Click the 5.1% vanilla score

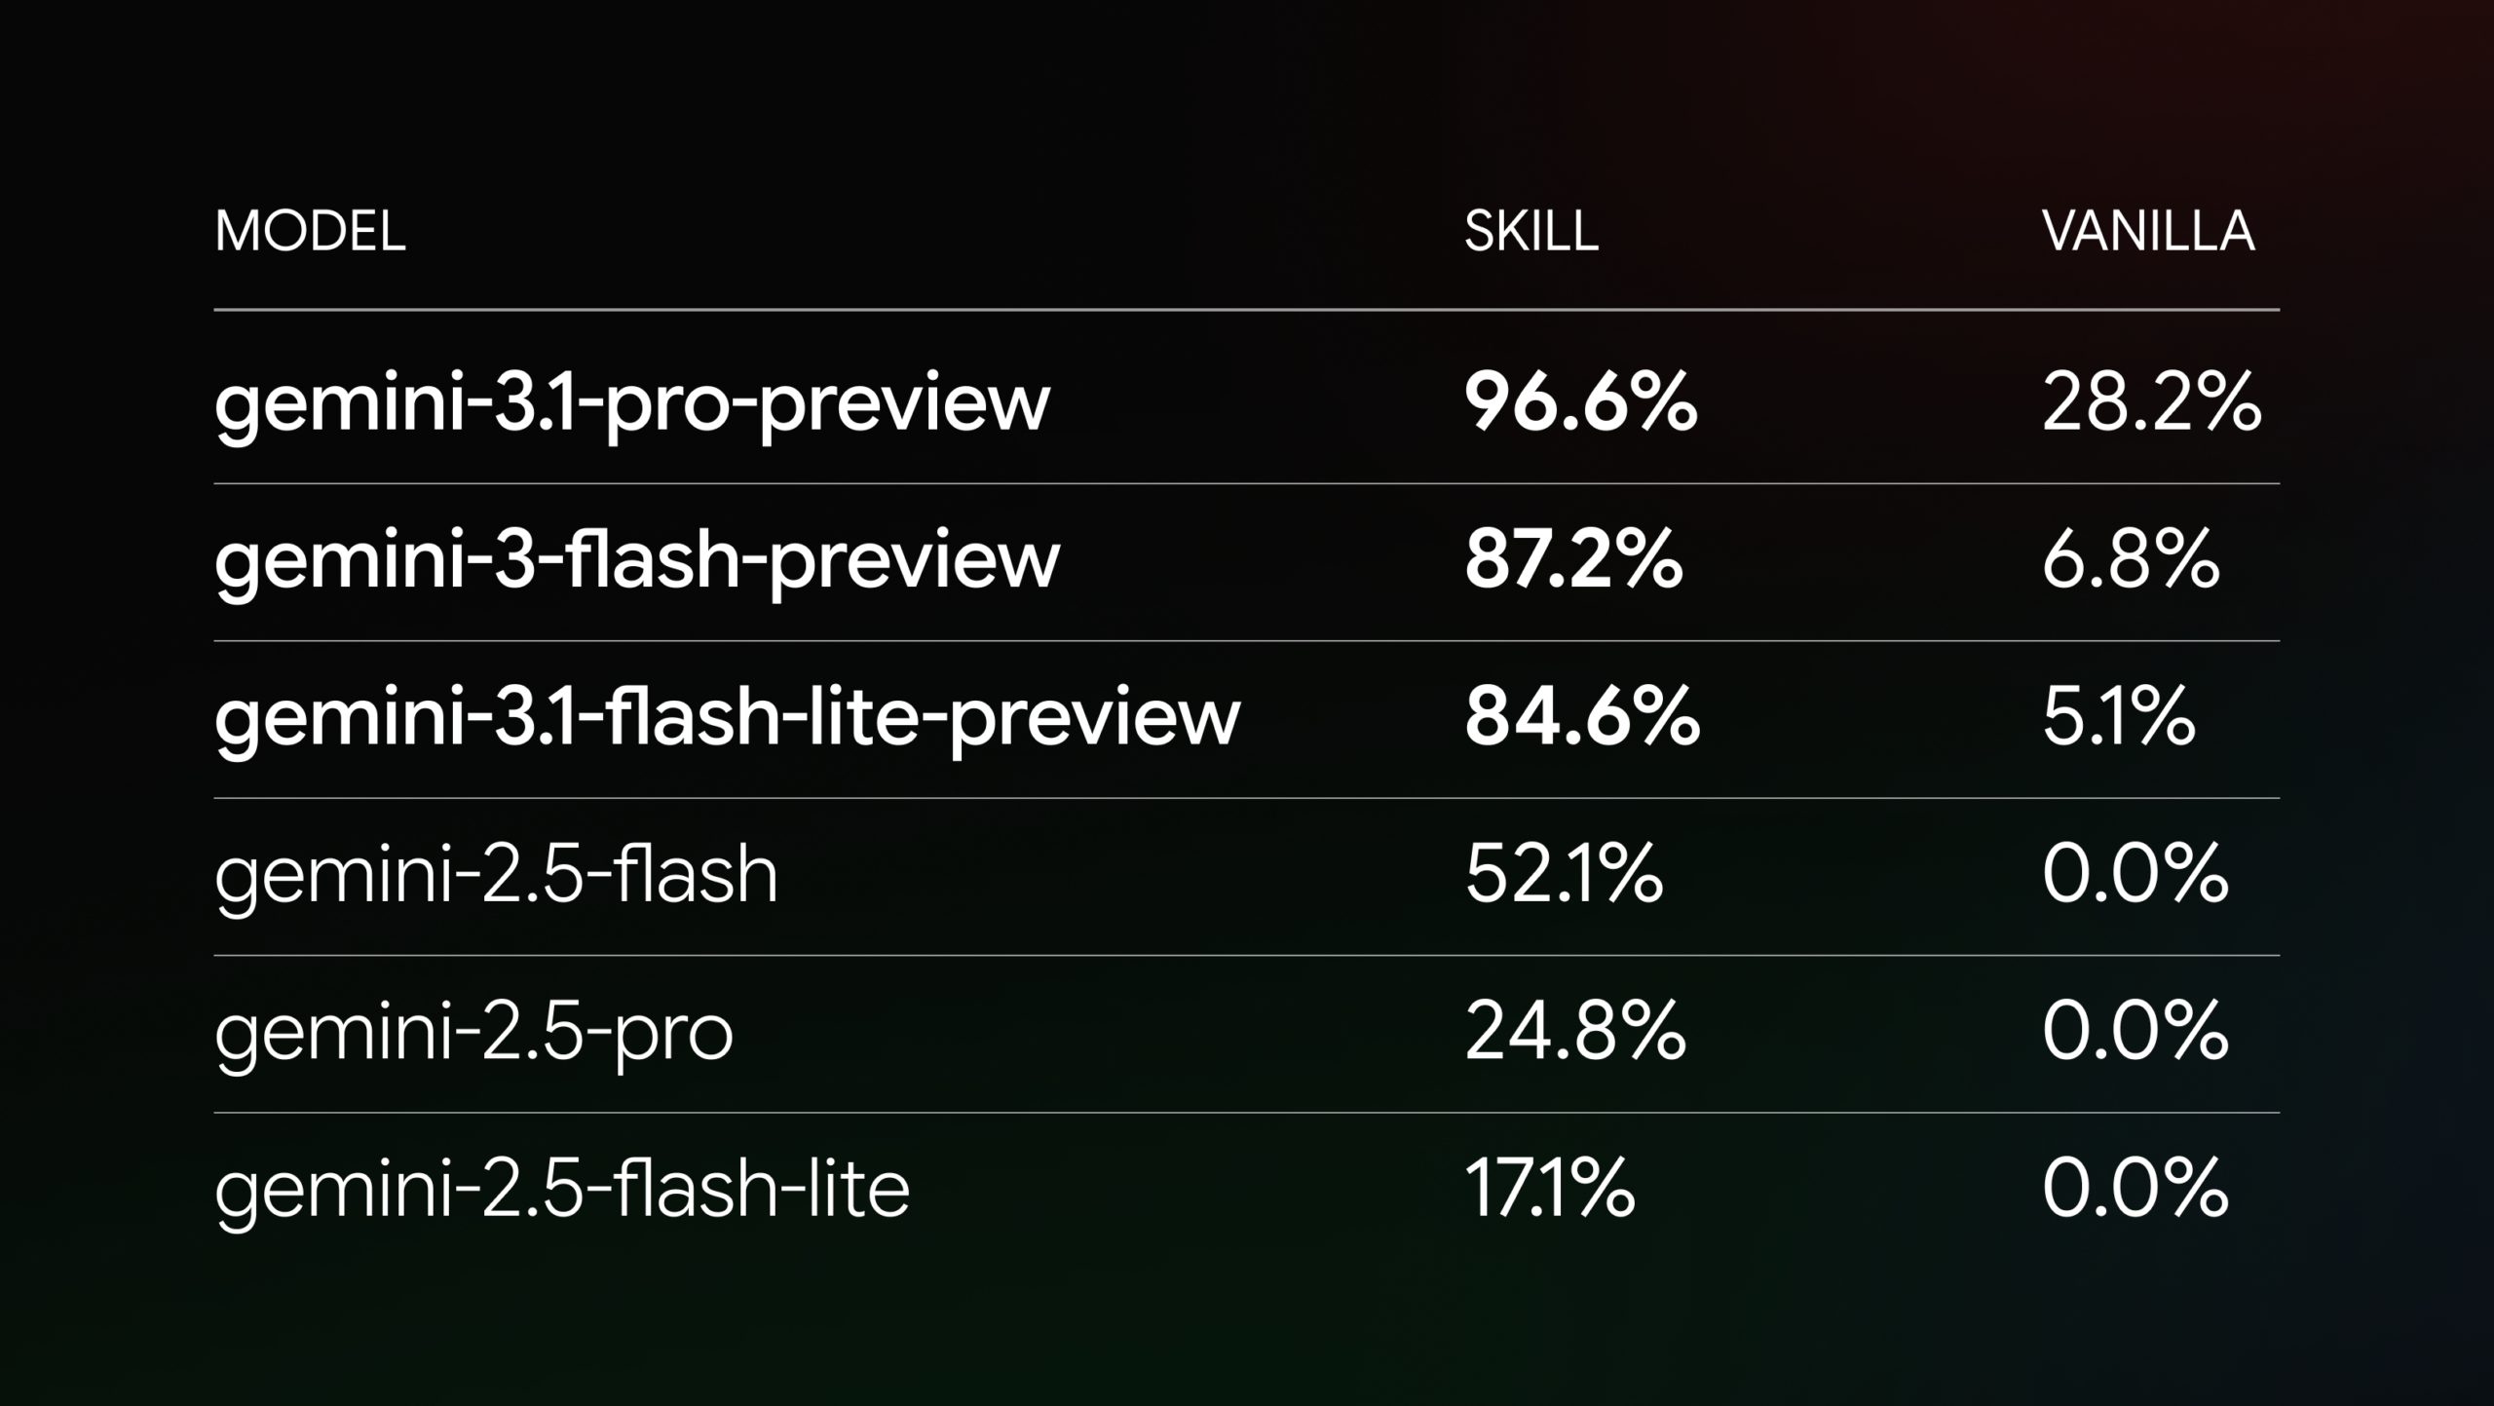coord(2119,717)
